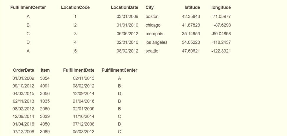
Task: Select the item number 3089 cell
Action: (x=45, y=132)
